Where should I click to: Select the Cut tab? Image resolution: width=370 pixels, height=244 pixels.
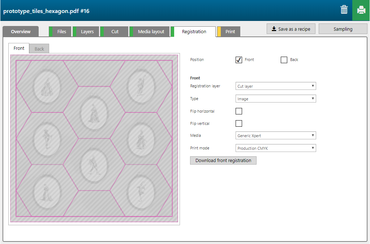pyautogui.click(x=115, y=32)
